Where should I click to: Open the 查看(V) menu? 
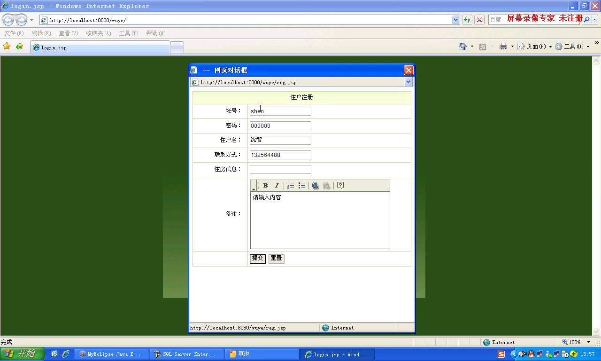tap(69, 33)
